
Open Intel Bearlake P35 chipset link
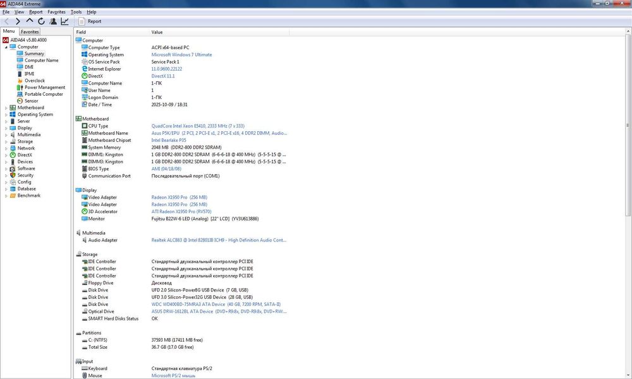pos(169,141)
